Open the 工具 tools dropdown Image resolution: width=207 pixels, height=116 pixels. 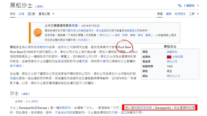click(194, 14)
